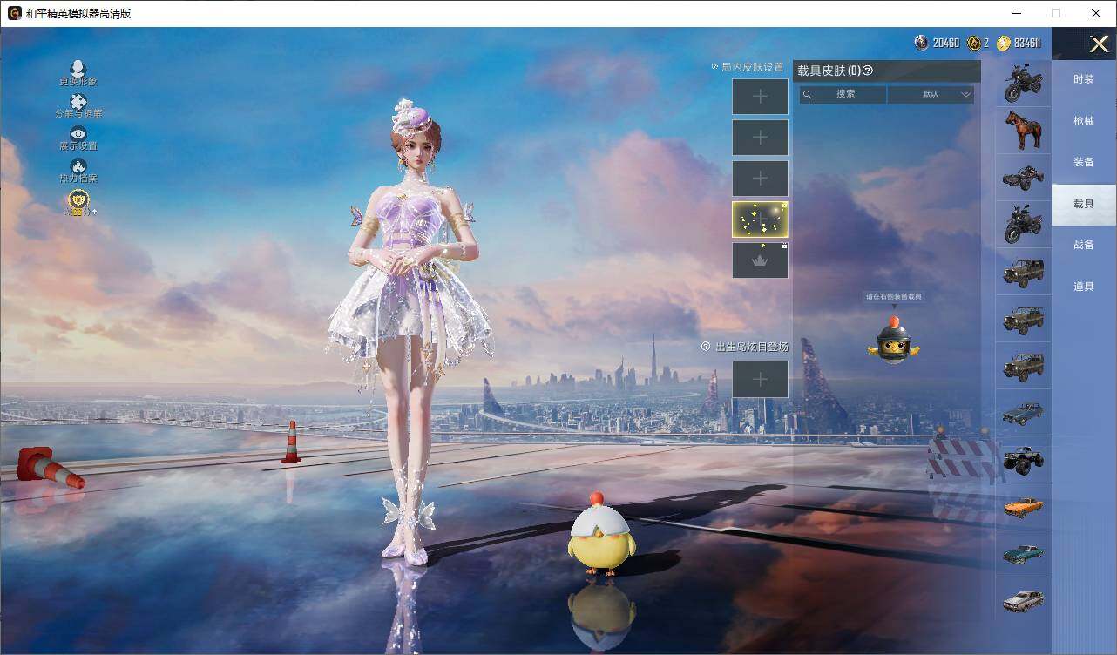Open help beside 出生岛炫目登场
Viewport: 1117px width, 655px height.
(x=707, y=347)
